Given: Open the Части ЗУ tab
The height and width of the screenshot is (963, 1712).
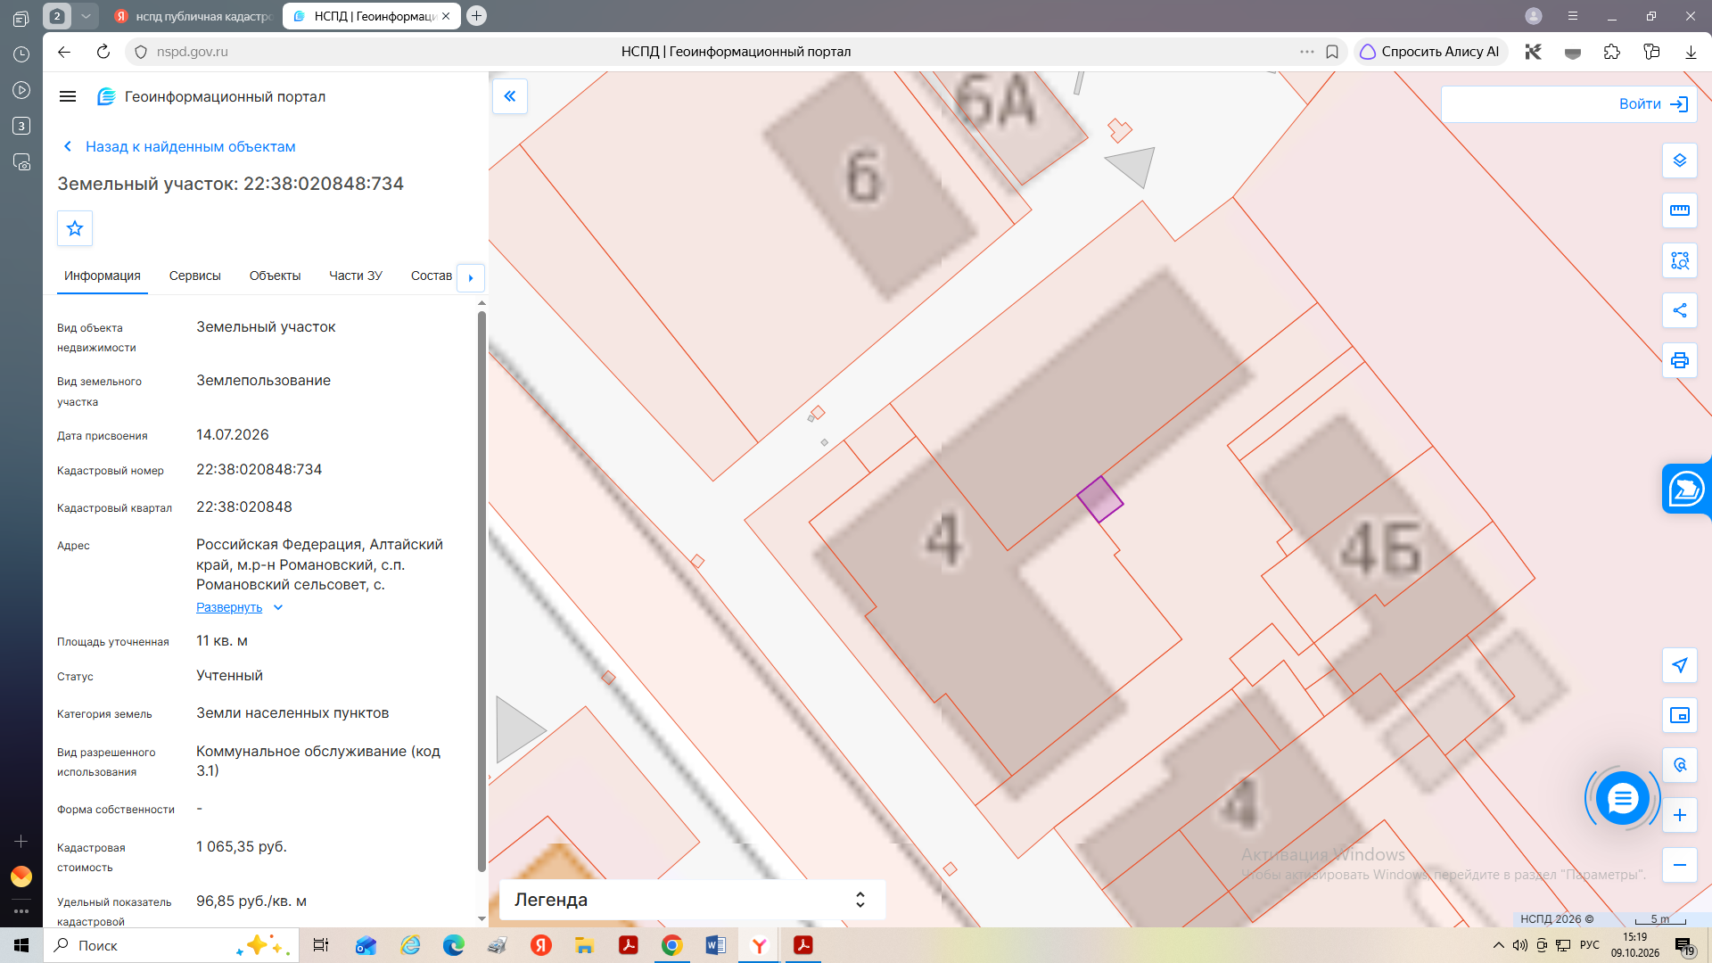Looking at the screenshot, I should point(356,276).
